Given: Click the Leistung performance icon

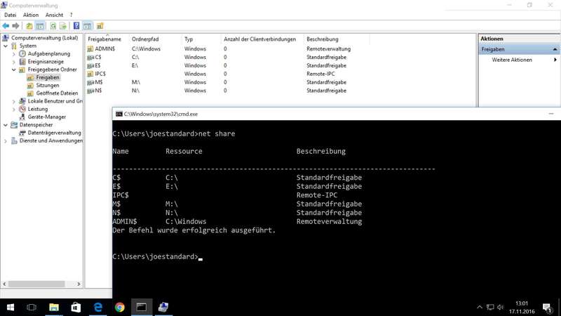Looking at the screenshot, I should [22, 109].
